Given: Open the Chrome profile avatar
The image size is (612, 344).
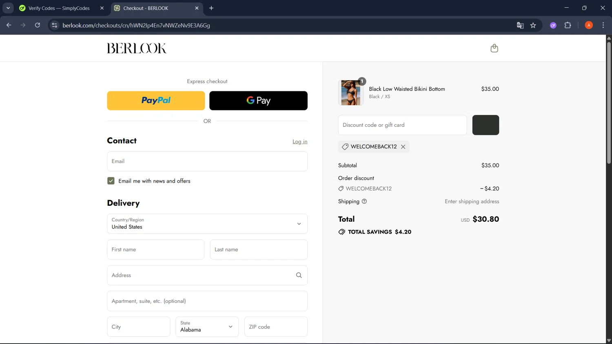Looking at the screenshot, I should 589,25.
